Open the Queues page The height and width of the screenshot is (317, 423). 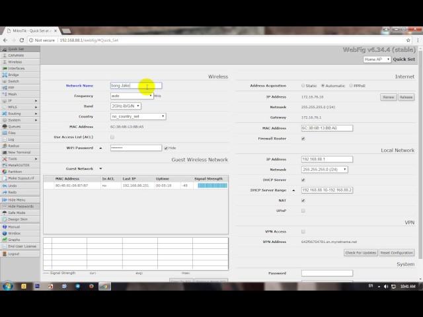14,127
